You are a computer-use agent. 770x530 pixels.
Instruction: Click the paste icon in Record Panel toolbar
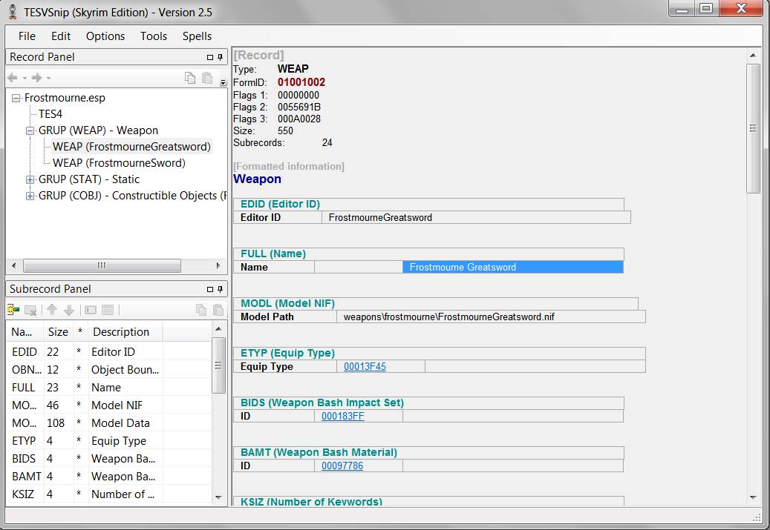coord(207,78)
